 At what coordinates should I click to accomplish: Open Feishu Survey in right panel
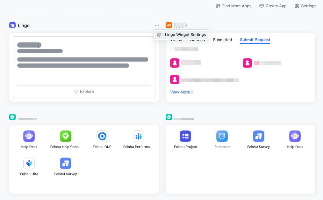(258, 137)
